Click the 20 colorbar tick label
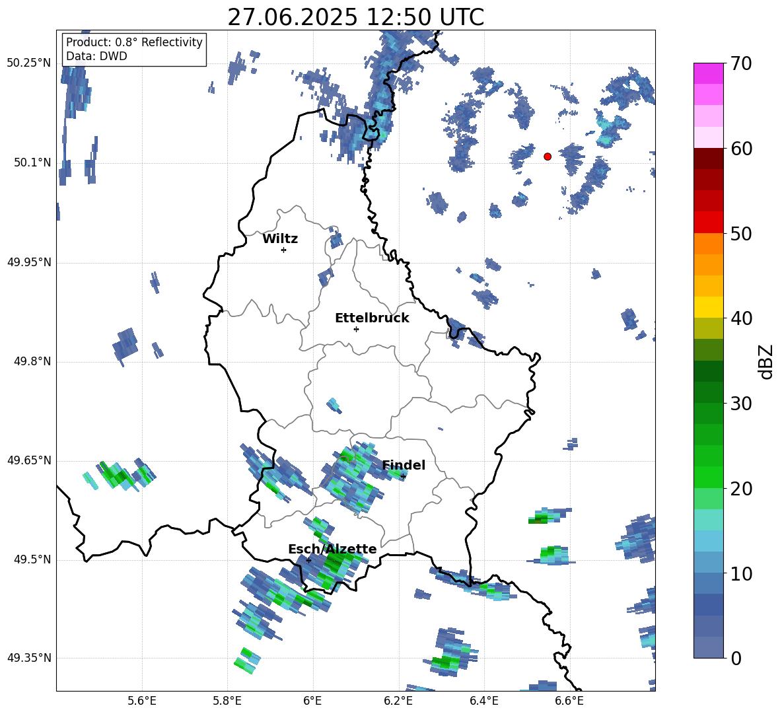782x714 pixels. (741, 489)
